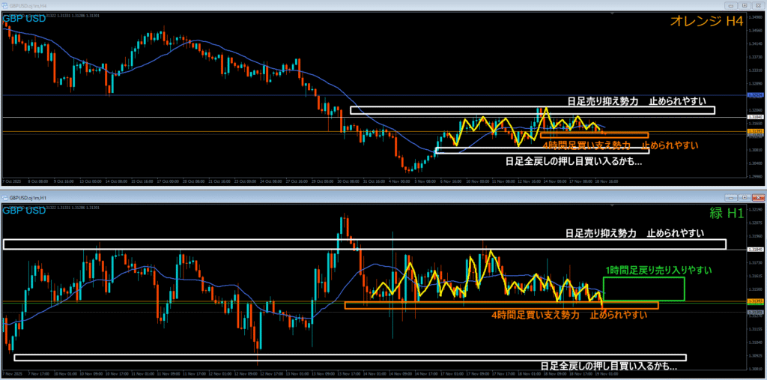Click 19 Nov 01:00 on the H1 time axis
Image resolution: width=767 pixels, height=380 pixels.
coord(605,373)
